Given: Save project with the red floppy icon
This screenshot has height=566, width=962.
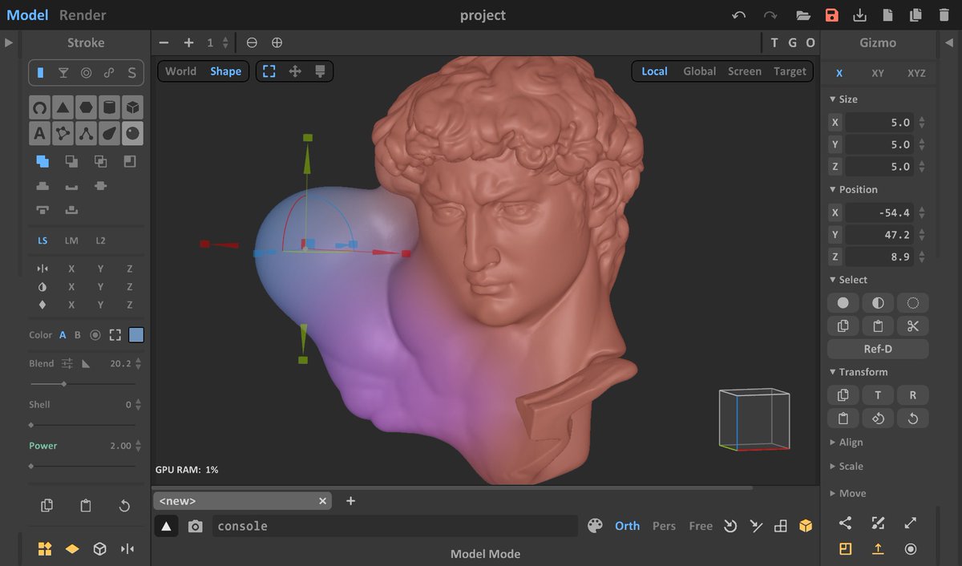Looking at the screenshot, I should point(832,15).
